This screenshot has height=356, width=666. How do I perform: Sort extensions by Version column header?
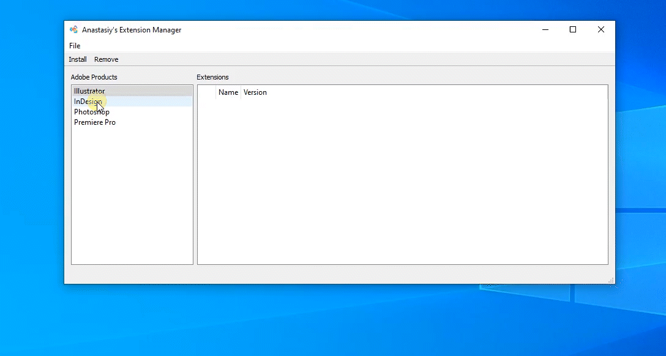[255, 92]
